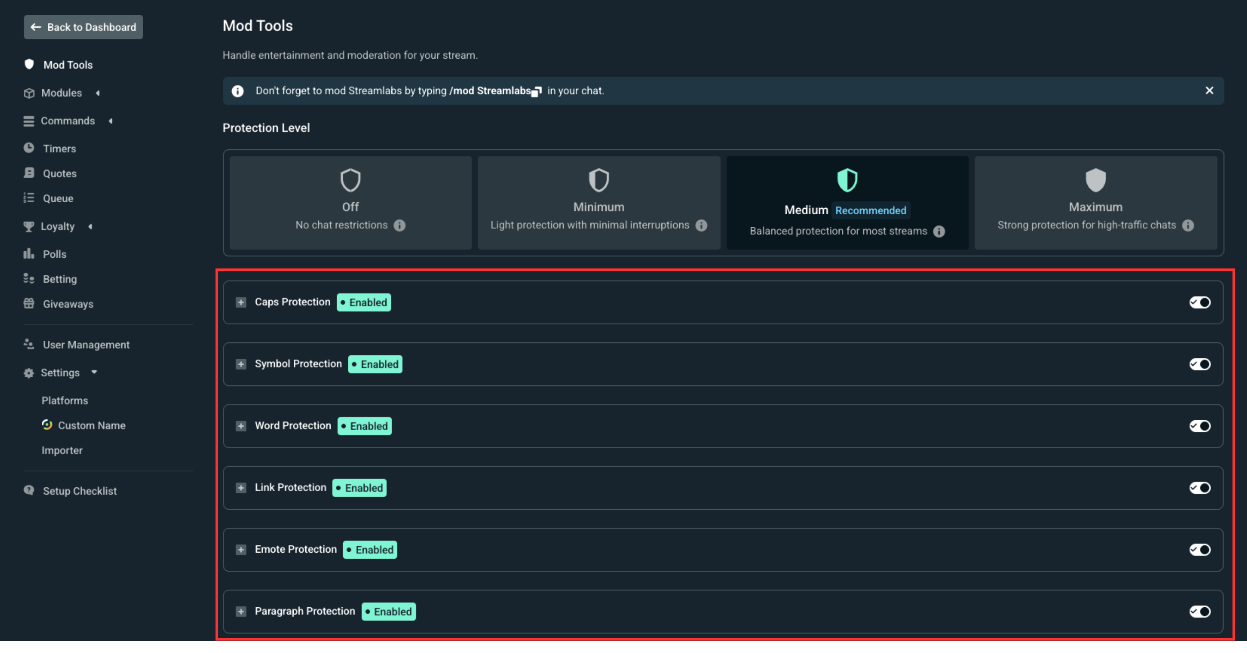Click info icon beside Light protection description
Image resolution: width=1247 pixels, height=653 pixels.
[701, 226]
